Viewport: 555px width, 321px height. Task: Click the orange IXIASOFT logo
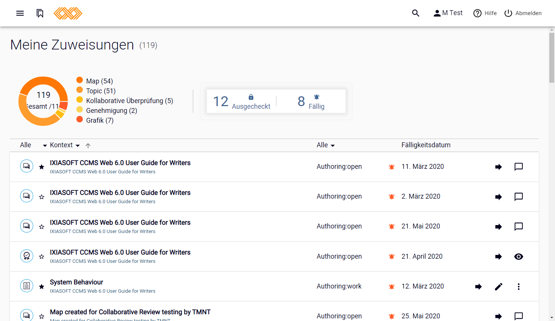(x=68, y=13)
